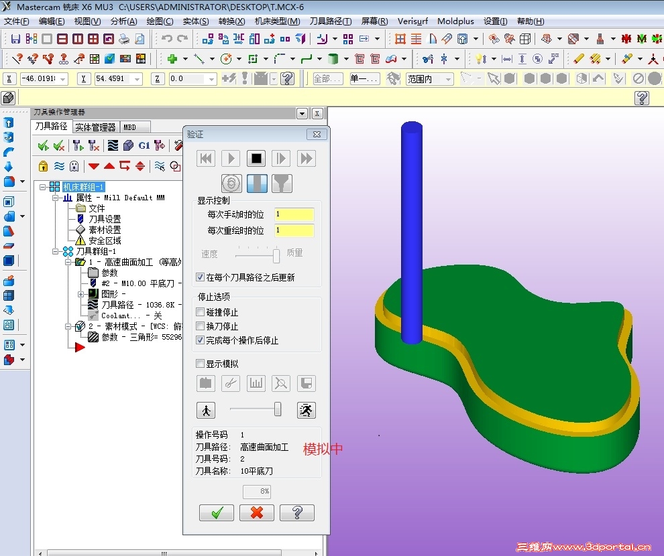Click the 每次手动时的位 value field
Image resolution: width=664 pixels, height=556 pixels.
coord(294,215)
